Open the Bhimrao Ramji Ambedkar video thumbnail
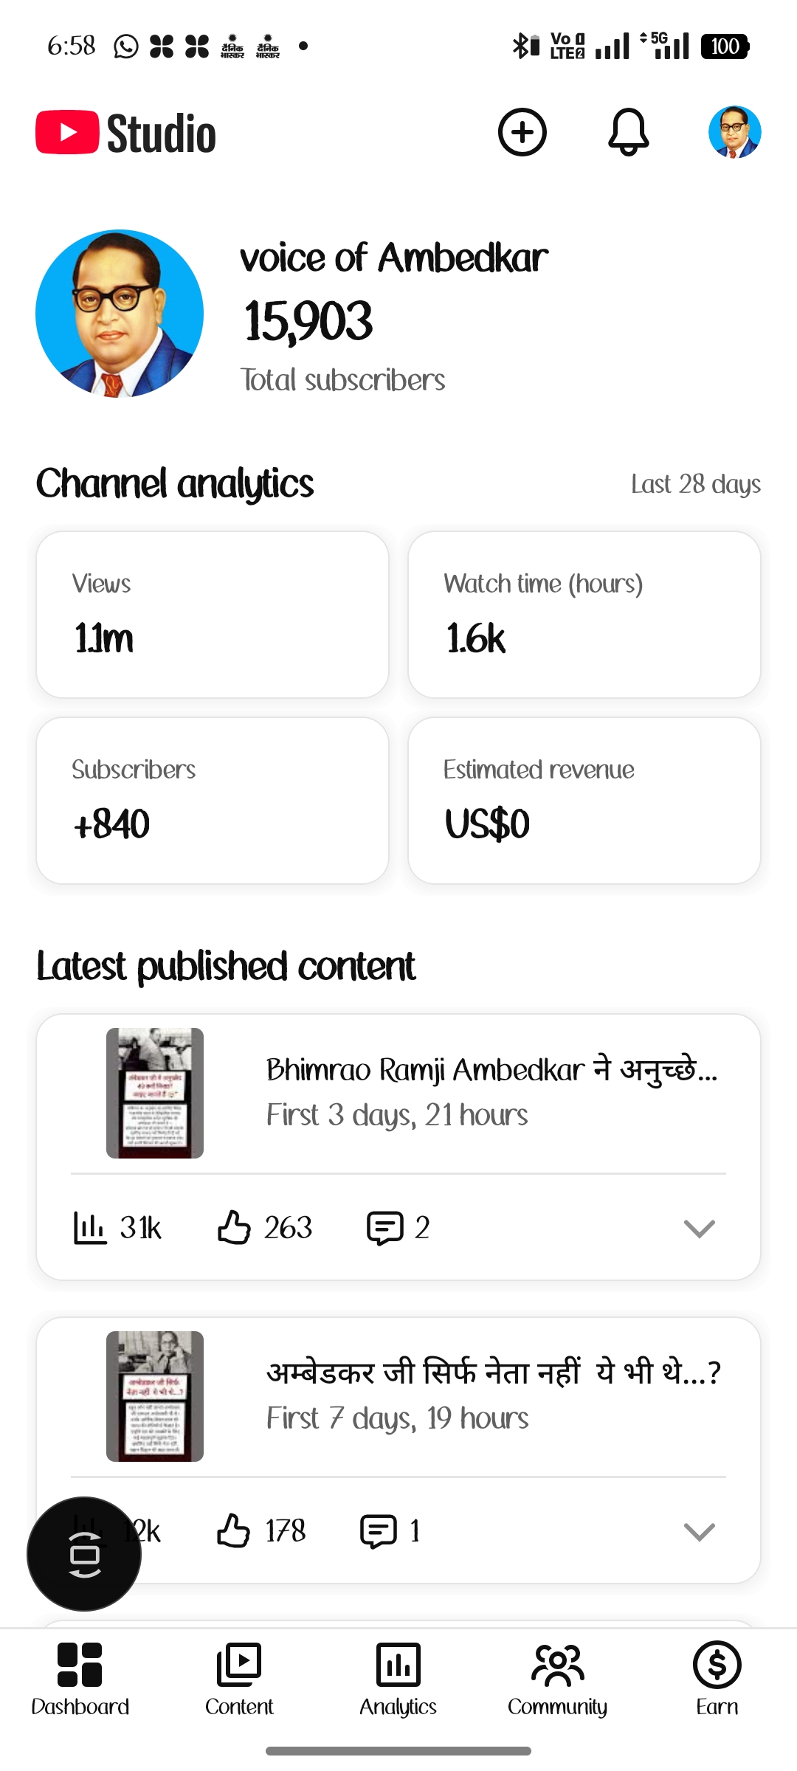This screenshot has width=797, height=1771. click(x=155, y=1093)
